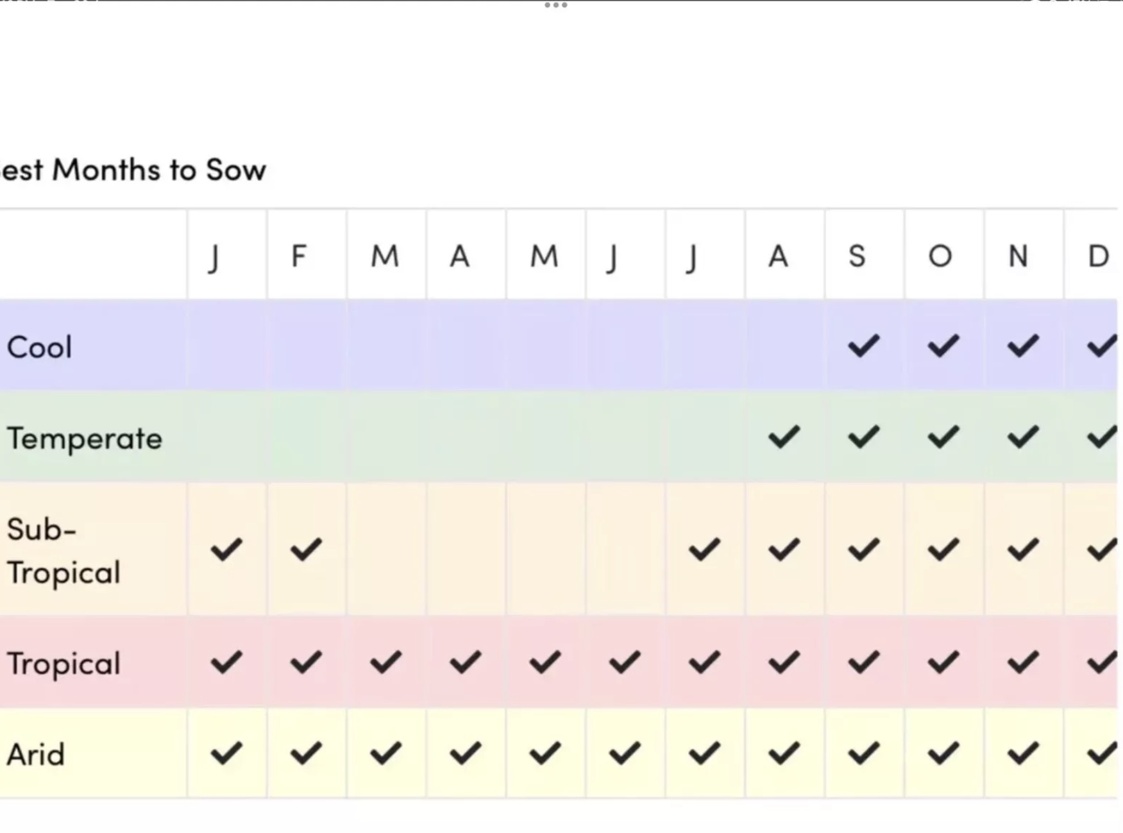The image size is (1123, 833).
Task: Click the Sub-Tropical row February checkmark
Action: 306,550
